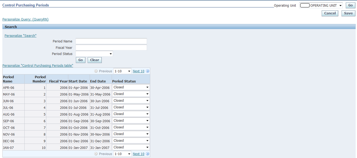Screen dimensions: 357x158
Task: Select the AUG-06 period name cell
Action: point(14,114)
